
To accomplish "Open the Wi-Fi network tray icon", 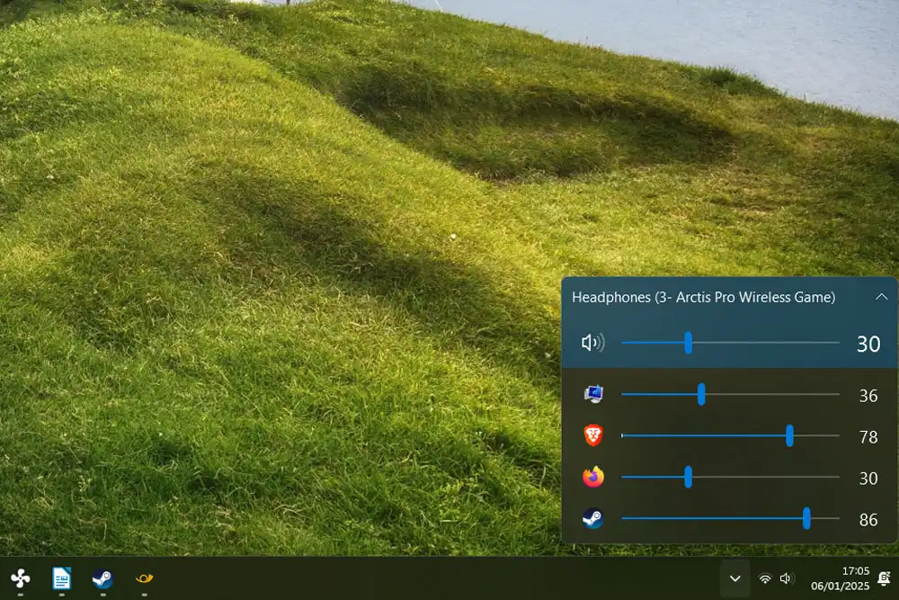I will (x=765, y=578).
